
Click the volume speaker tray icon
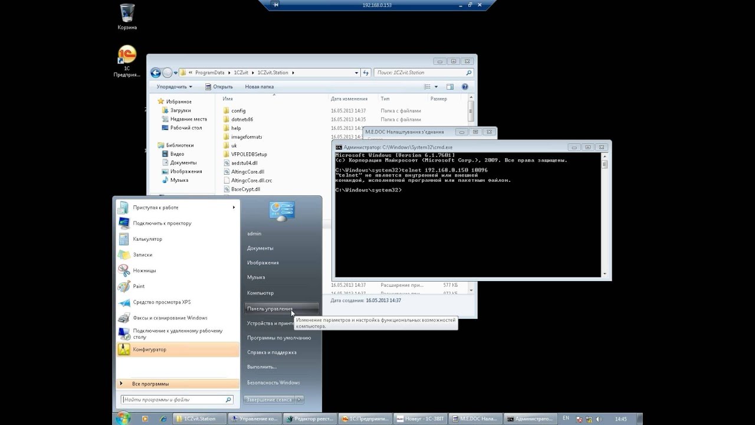click(599, 419)
